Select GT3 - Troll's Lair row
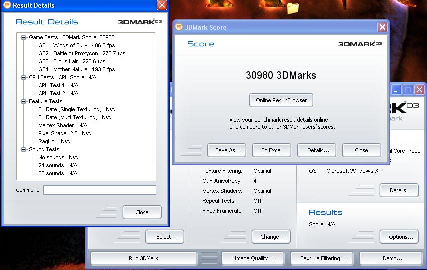The height and width of the screenshot is (270, 427). (72, 61)
